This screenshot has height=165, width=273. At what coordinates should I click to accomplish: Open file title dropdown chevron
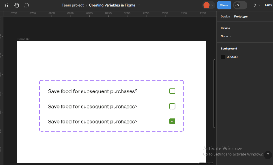coord(139,5)
